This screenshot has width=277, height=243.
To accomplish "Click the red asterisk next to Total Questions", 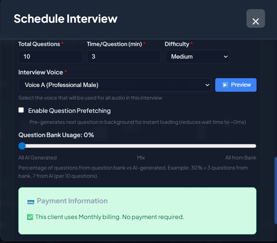I will coord(62,44).
